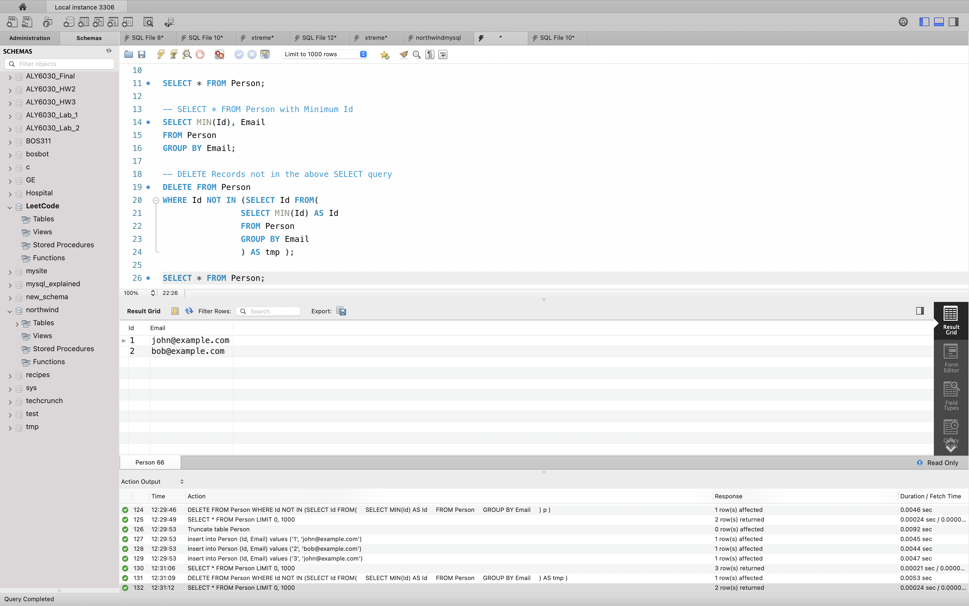The height and width of the screenshot is (606, 969).
Task: Open the Administration tab
Action: pyautogui.click(x=30, y=38)
